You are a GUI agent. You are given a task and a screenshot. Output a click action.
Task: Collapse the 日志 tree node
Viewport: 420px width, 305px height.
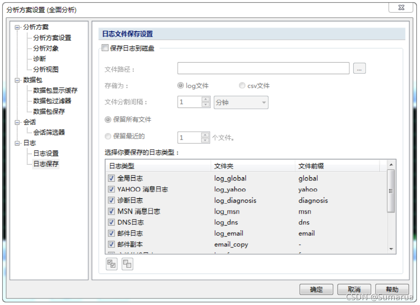point(18,143)
